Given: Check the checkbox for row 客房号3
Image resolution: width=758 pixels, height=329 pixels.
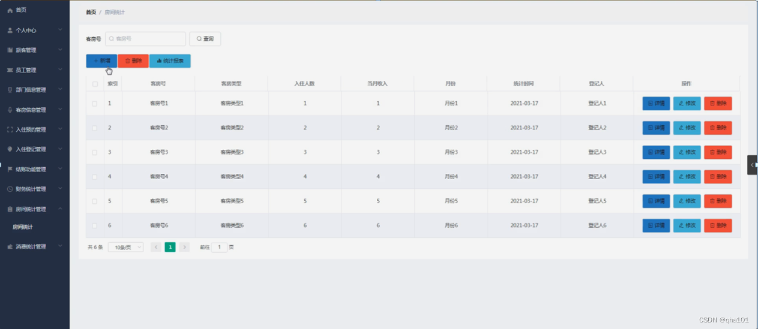Looking at the screenshot, I should tap(94, 152).
